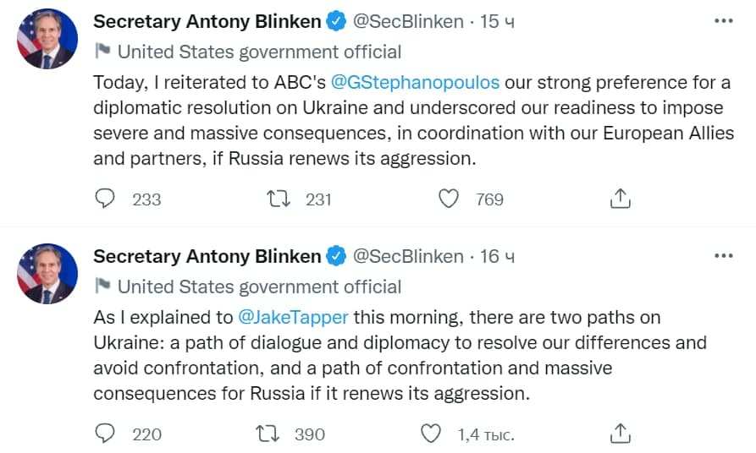Retweet the tweet with 390 retweets
756x453 pixels.
266,434
